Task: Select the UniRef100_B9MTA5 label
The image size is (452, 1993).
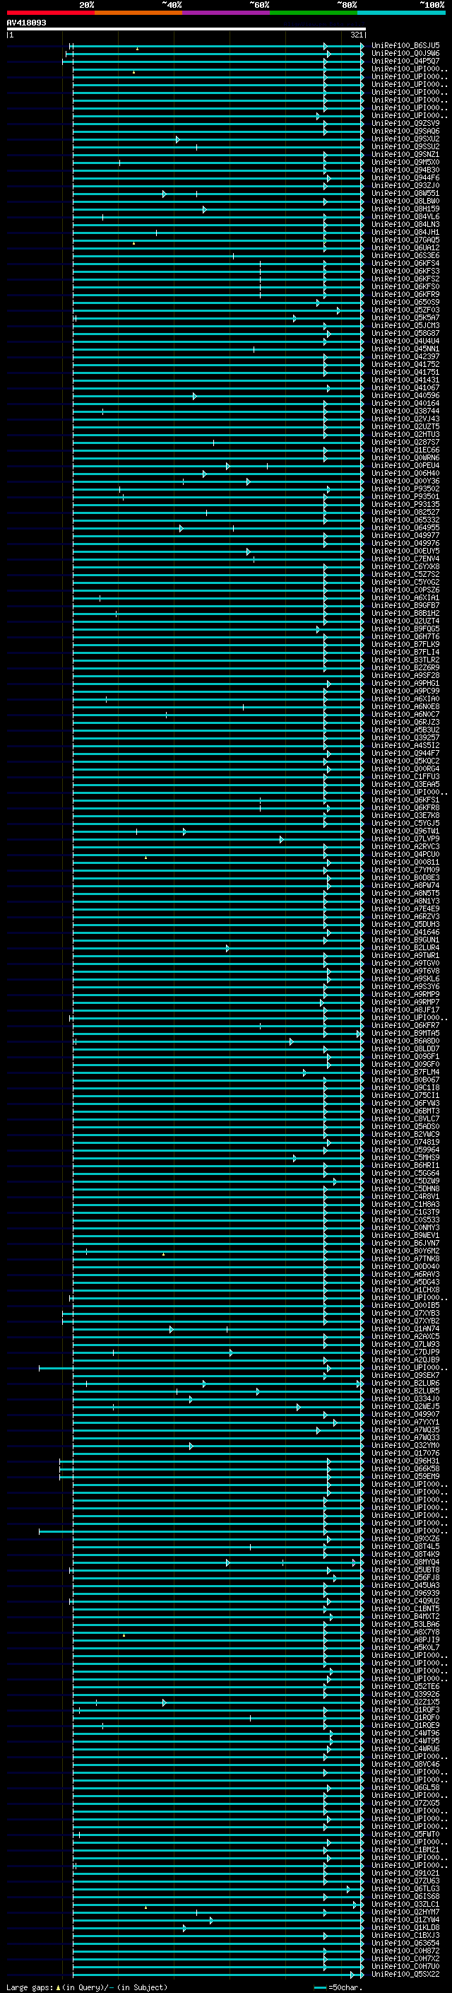Action: 405,1033
